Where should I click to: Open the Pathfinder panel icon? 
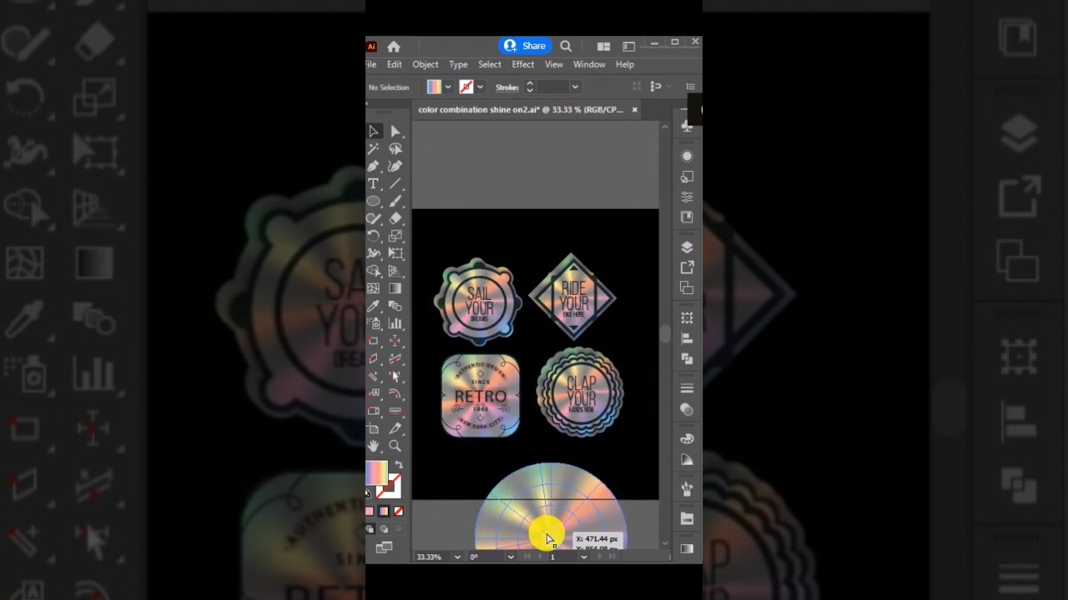687,359
